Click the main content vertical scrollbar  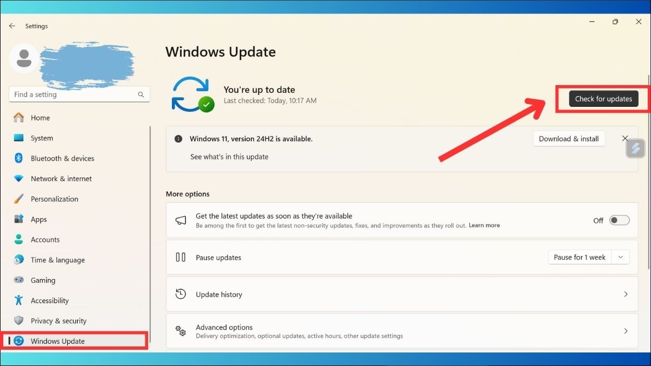[648, 171]
